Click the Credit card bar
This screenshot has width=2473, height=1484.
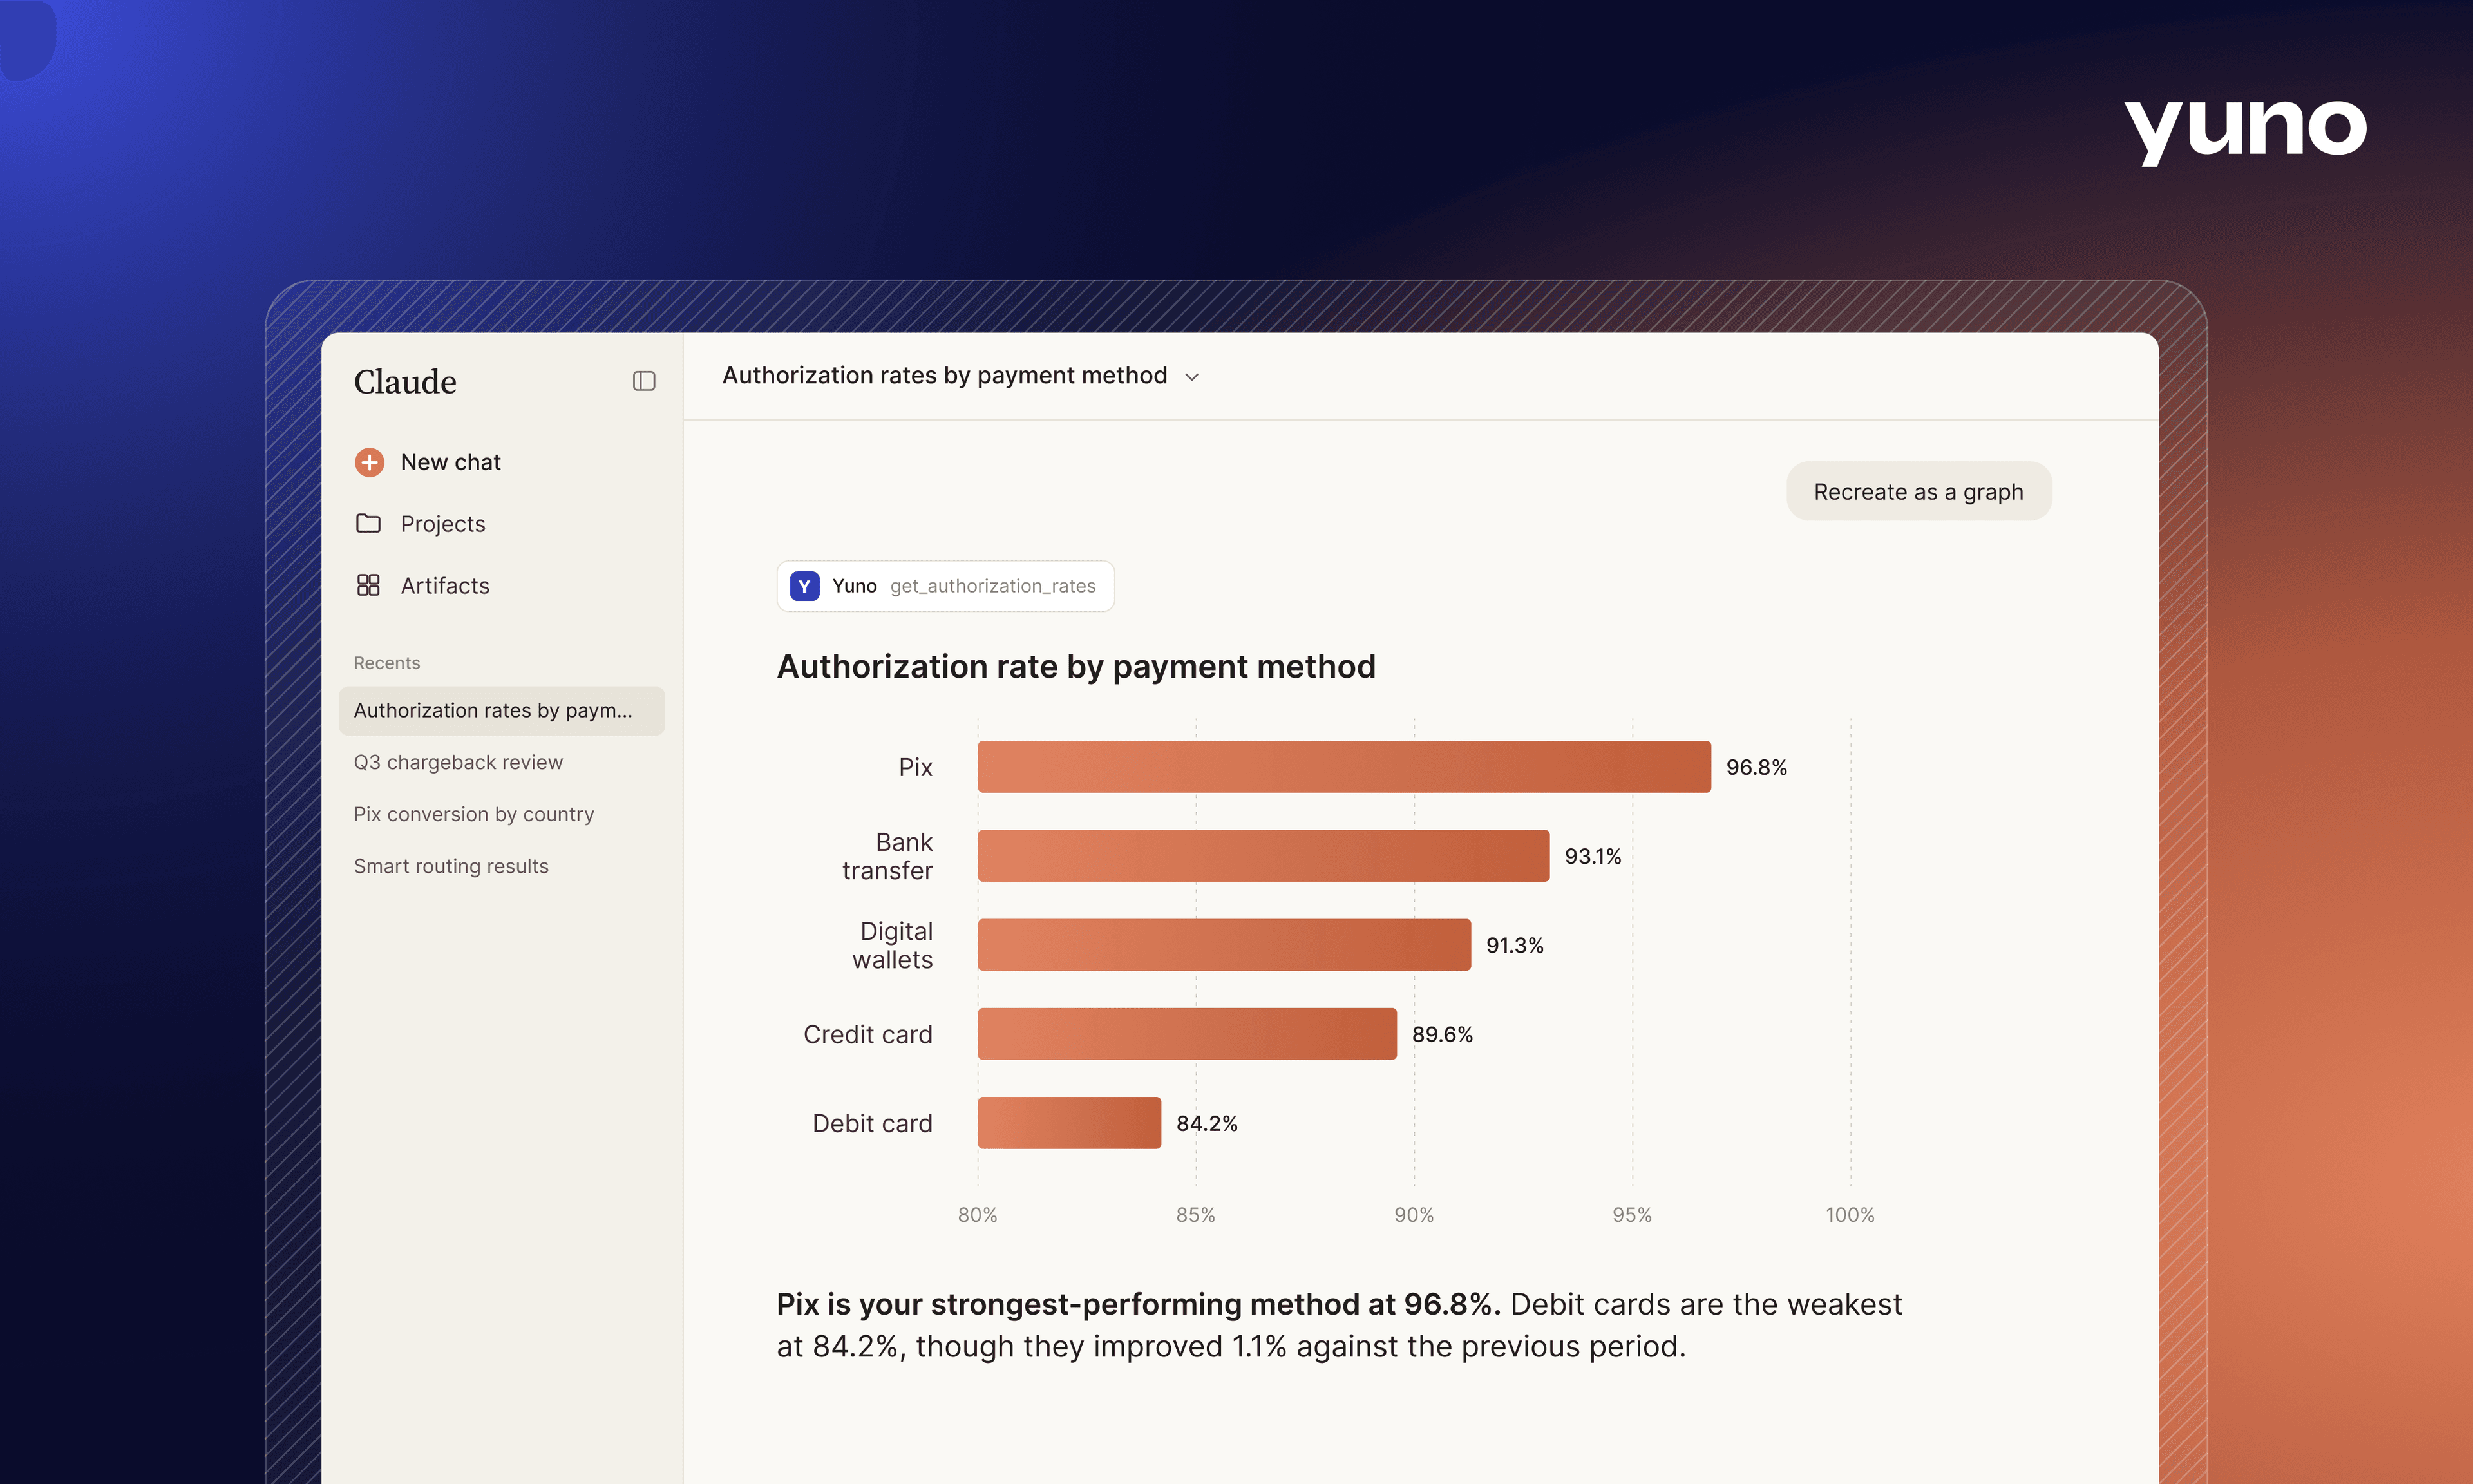[x=1186, y=1034]
